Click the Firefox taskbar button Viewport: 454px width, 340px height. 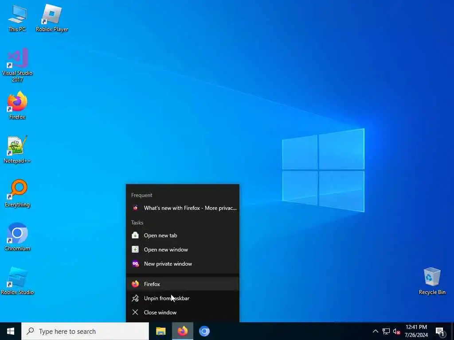pos(182,331)
